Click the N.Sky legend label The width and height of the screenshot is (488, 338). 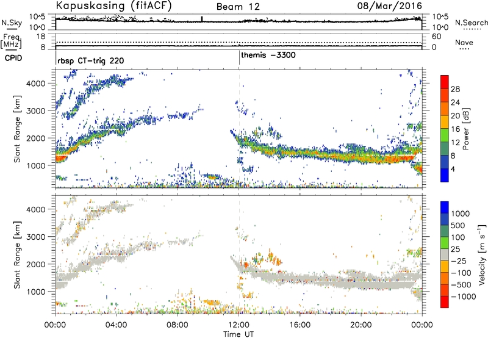coord(12,23)
